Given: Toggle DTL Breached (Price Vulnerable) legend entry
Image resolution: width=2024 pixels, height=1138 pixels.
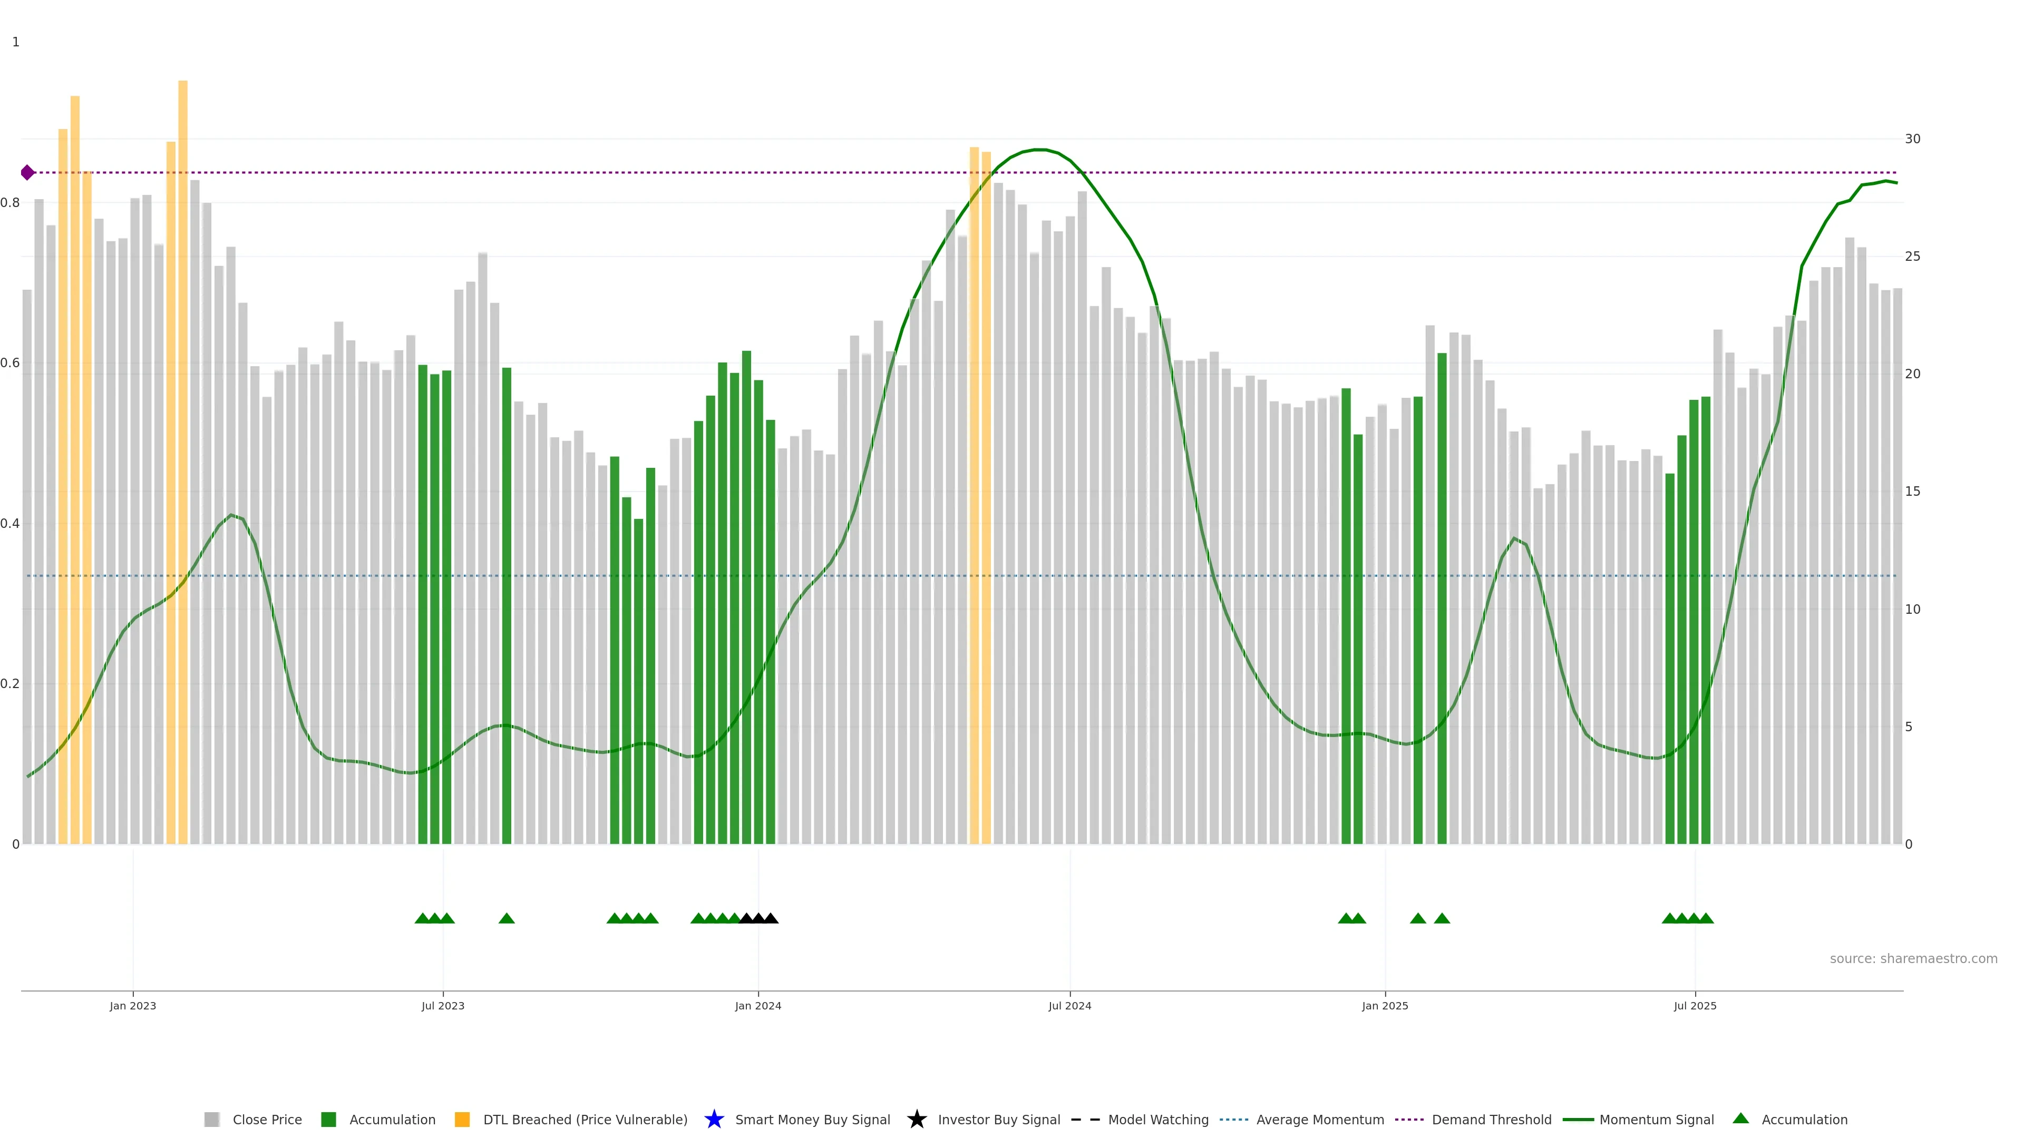Looking at the screenshot, I should click(585, 1119).
